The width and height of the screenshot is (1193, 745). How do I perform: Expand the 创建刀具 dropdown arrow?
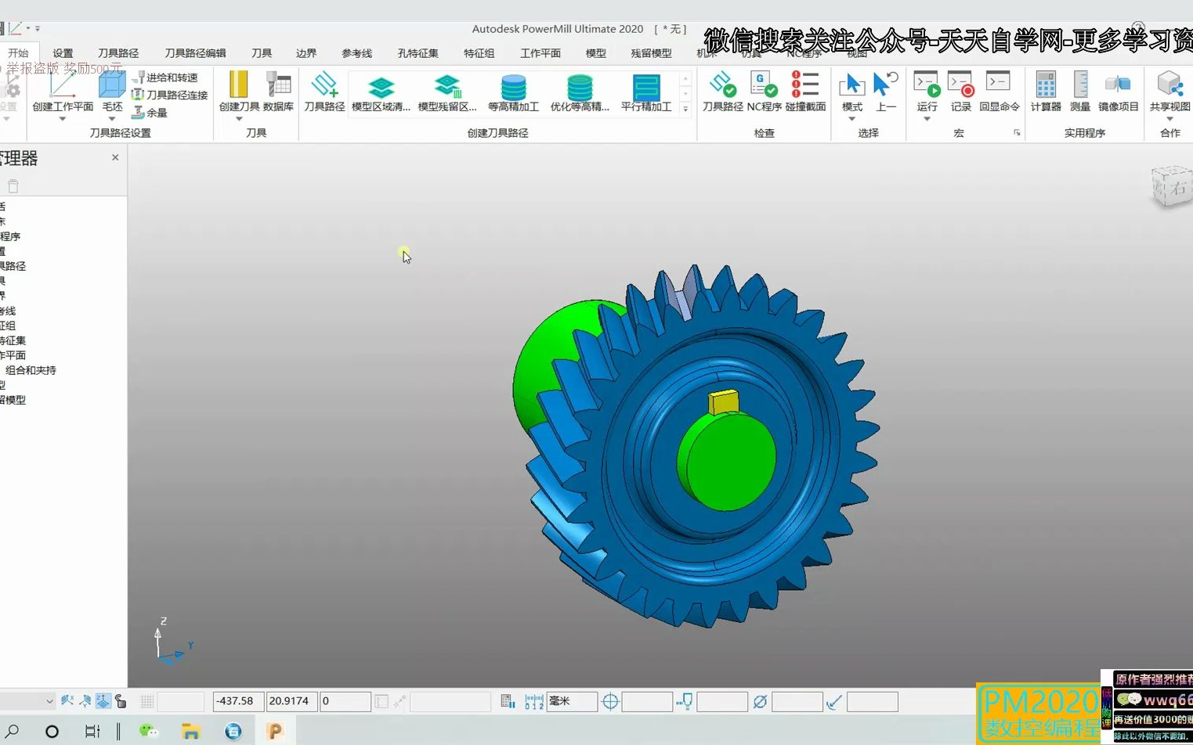(x=239, y=119)
